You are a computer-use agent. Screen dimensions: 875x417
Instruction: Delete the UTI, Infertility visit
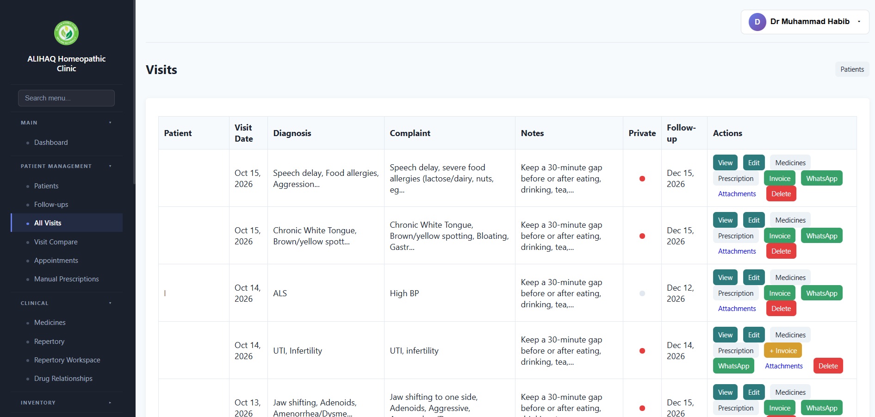[x=828, y=366]
